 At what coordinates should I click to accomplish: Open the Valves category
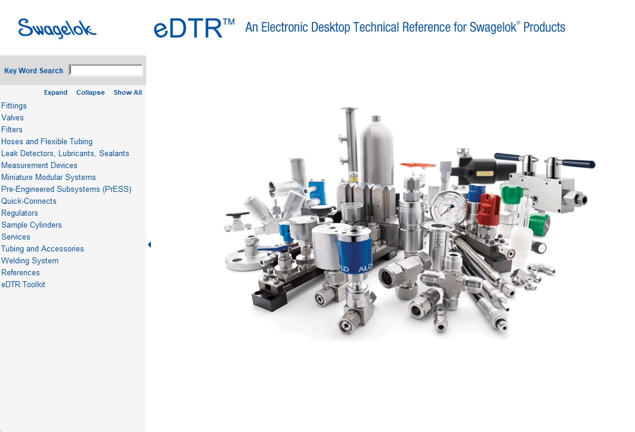coord(12,118)
